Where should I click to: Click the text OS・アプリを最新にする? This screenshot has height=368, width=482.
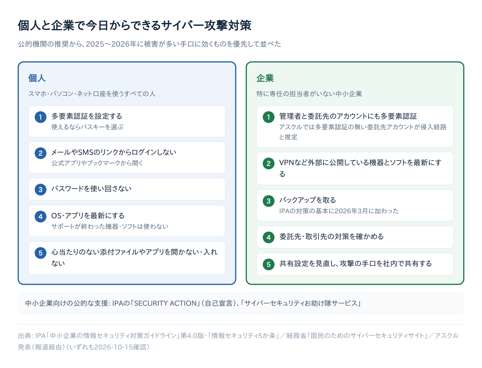click(x=88, y=216)
